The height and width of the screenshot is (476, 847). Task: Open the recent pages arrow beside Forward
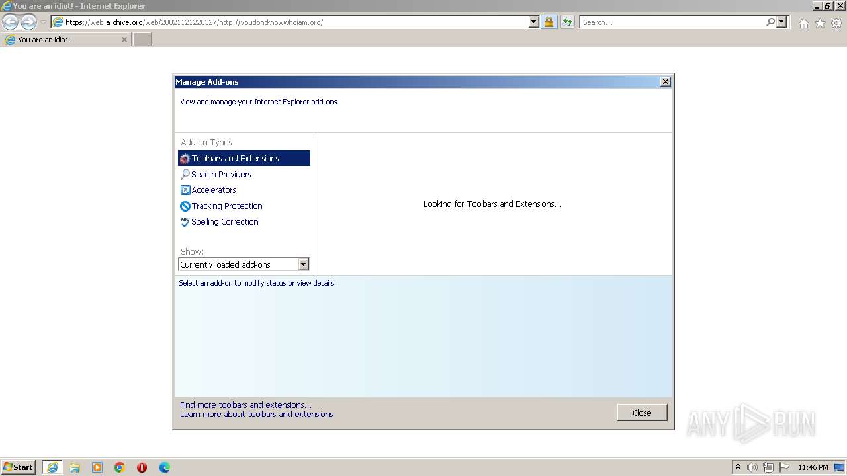pyautogui.click(x=43, y=22)
